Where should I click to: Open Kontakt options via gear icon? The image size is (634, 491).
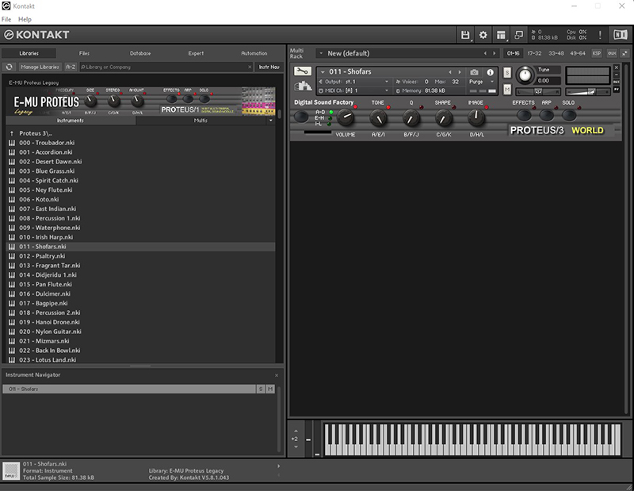483,35
